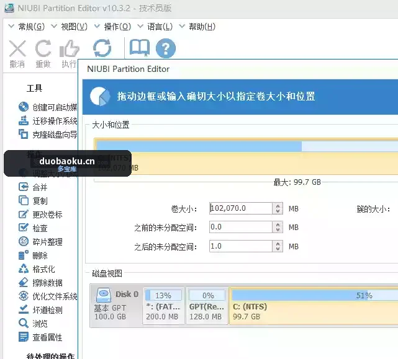The height and width of the screenshot is (359, 398).
Task: Open the 操作(O) menu
Action: [117, 27]
